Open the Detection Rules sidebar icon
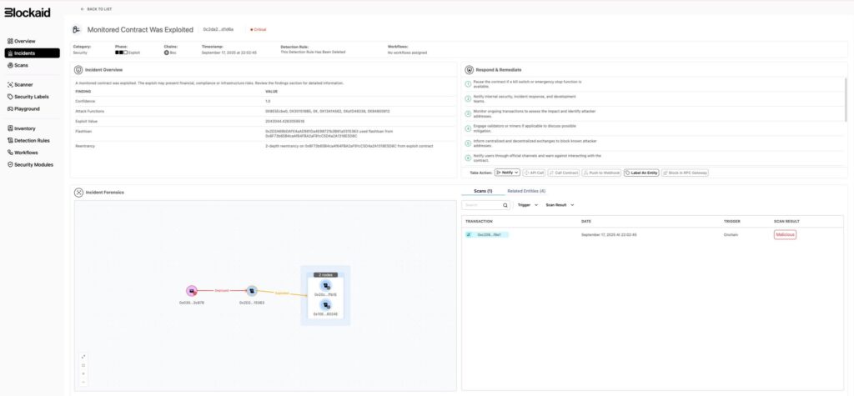This screenshot has height=396, width=854. (x=10, y=141)
